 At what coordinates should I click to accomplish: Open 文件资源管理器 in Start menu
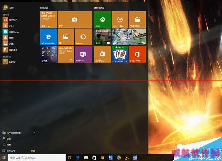pyautogui.click(x=12, y=133)
